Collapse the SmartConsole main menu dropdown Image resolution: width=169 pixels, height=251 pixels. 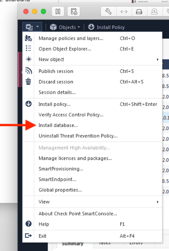32,27
